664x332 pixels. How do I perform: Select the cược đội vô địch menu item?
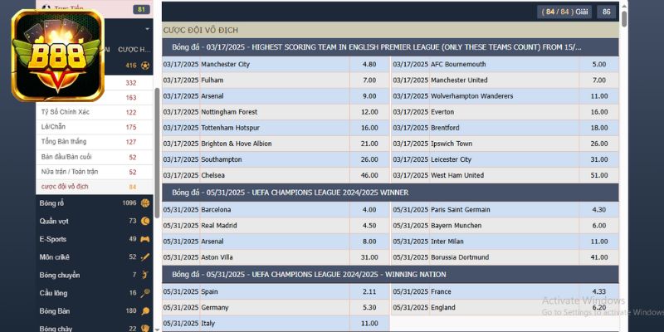[65, 187]
